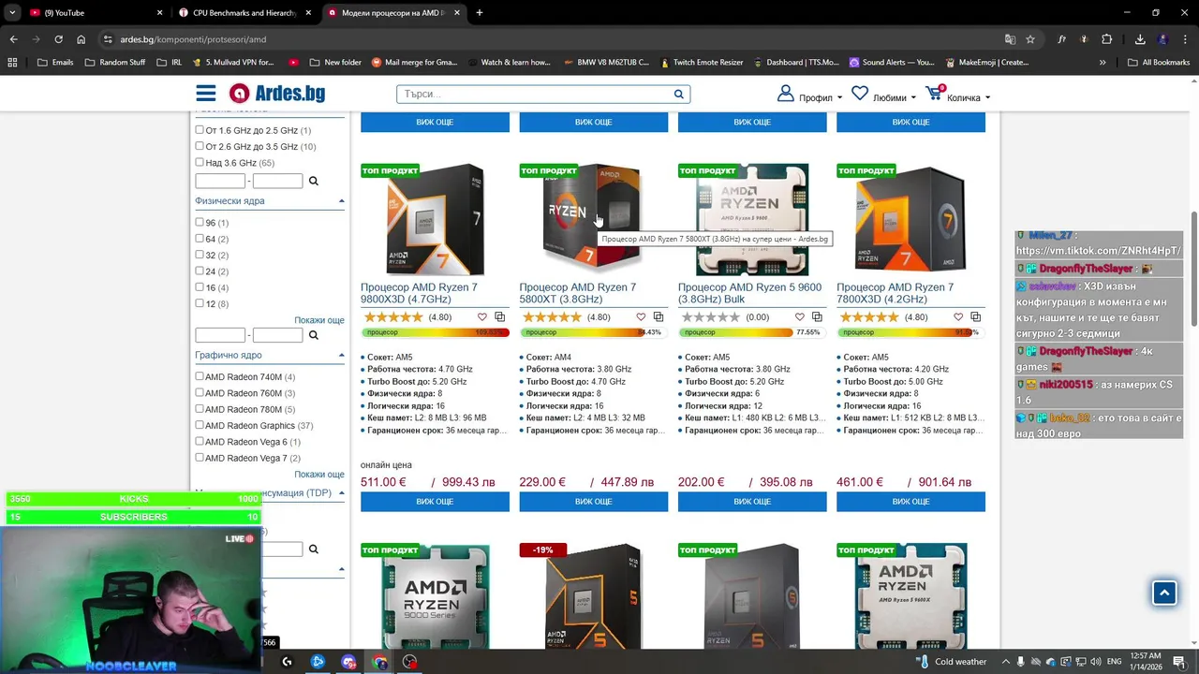Check the AMD Radeon 740M filter
Viewport: 1199px width, 674px height.
[200, 376]
